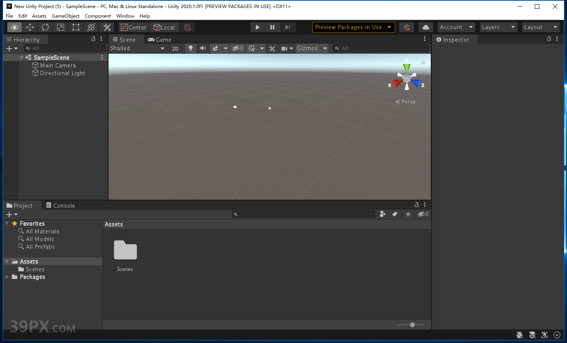Switch to the Console tab
567x343 pixels.
coord(61,205)
